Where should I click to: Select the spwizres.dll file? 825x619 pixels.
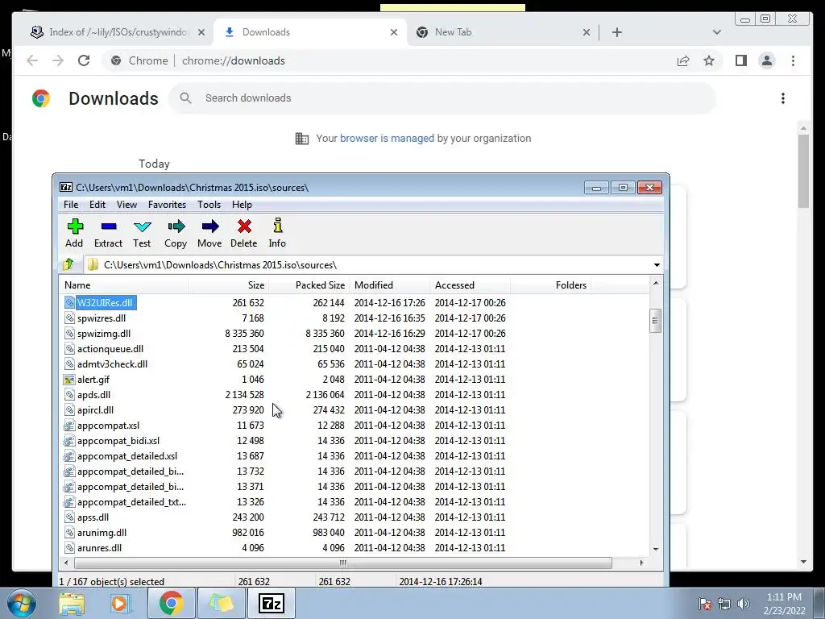[x=101, y=318]
